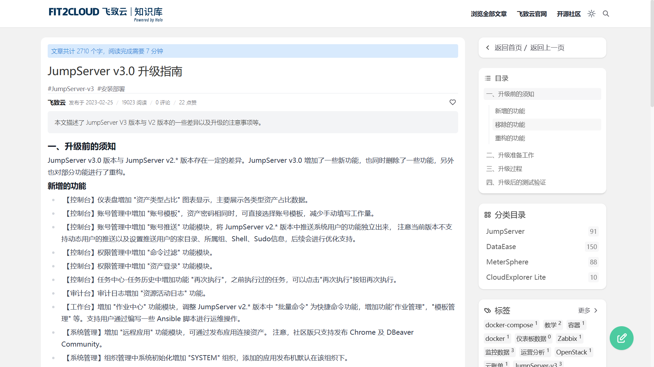The image size is (654, 367).
Task: Click the 22 点赞 like count
Action: (x=188, y=103)
